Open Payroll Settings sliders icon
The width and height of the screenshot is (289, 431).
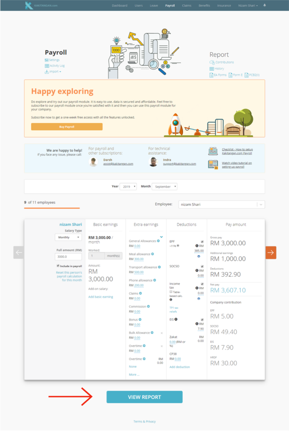point(47,60)
